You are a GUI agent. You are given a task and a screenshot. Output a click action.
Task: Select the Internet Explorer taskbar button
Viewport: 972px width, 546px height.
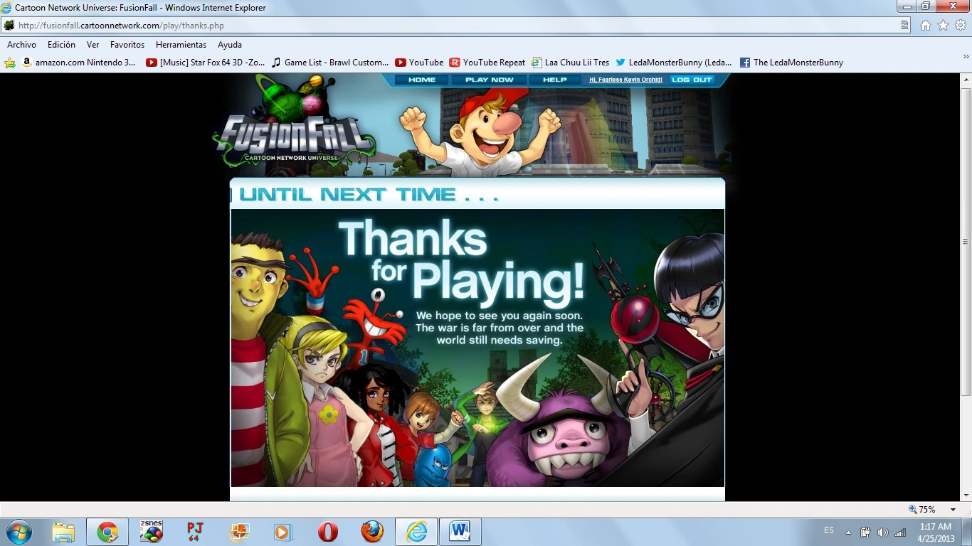(416, 532)
